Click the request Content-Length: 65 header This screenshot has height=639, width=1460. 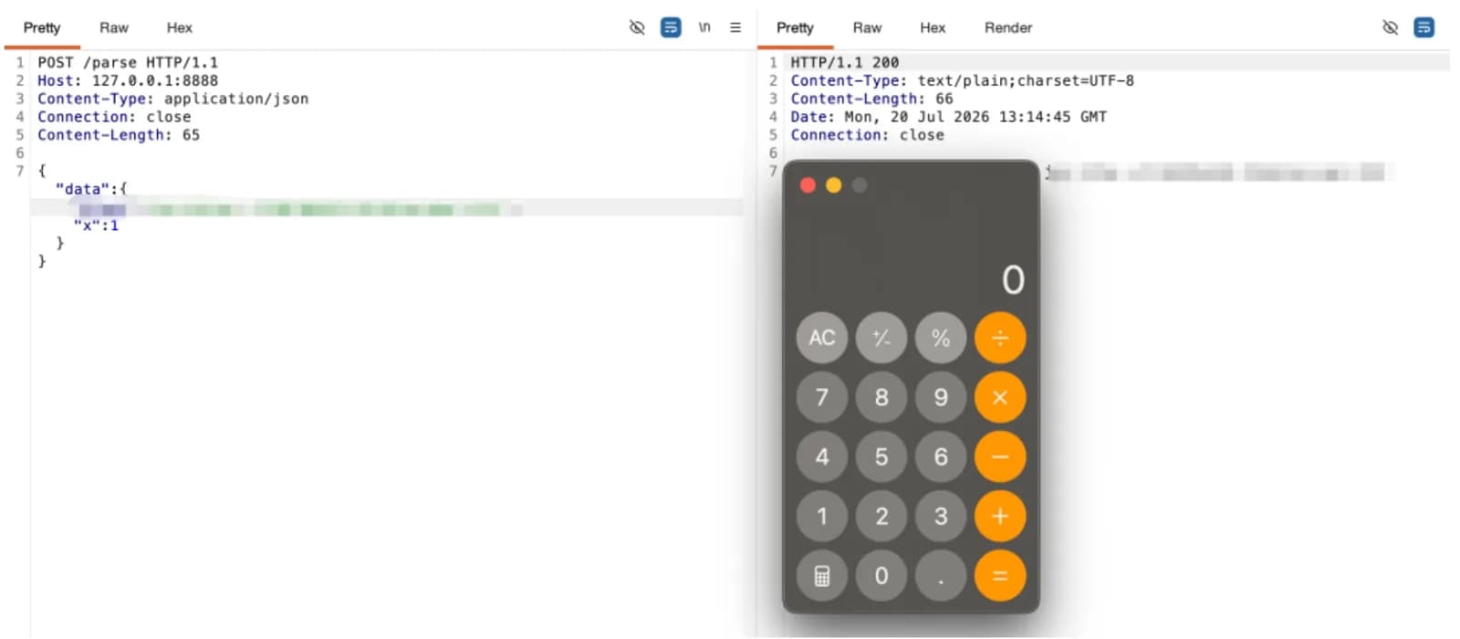[x=119, y=135]
